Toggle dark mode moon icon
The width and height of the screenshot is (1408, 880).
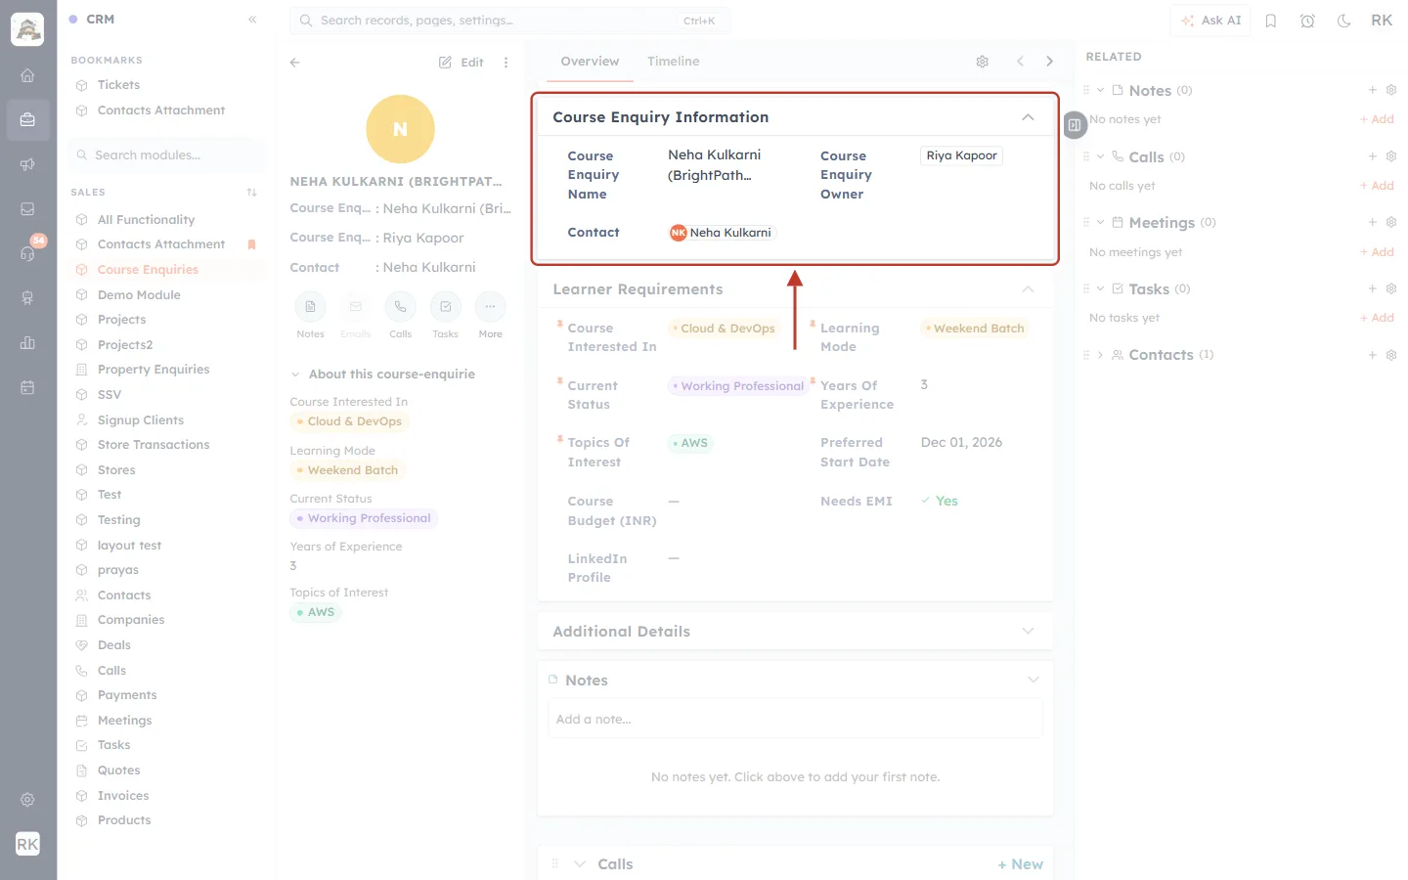pos(1344,21)
